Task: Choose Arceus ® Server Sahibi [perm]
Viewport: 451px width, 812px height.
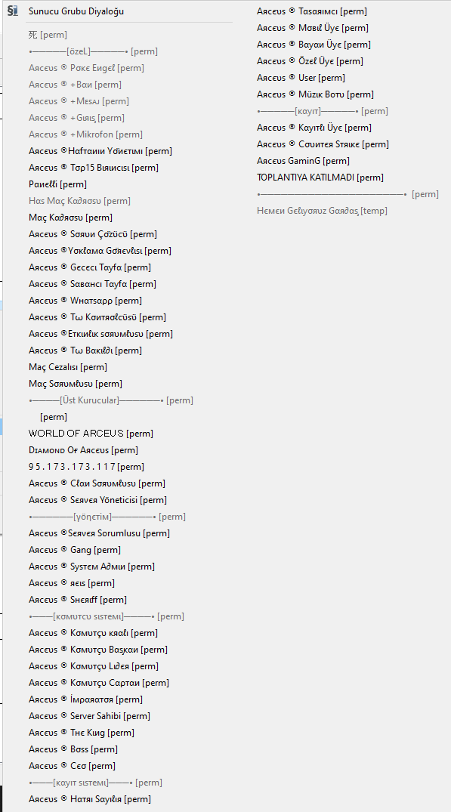Action: tap(90, 715)
